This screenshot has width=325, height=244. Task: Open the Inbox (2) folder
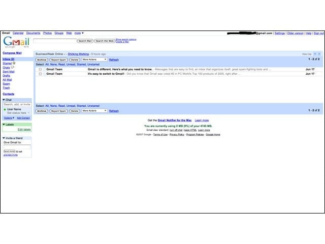pos(9,59)
